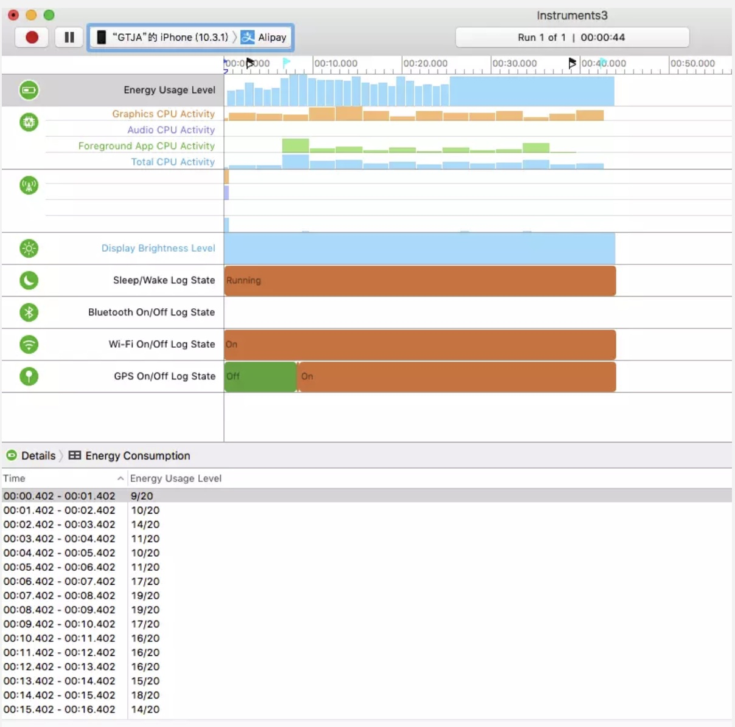This screenshot has height=727, width=735.
Task: Select the network activity antenna icon
Action: click(x=29, y=185)
